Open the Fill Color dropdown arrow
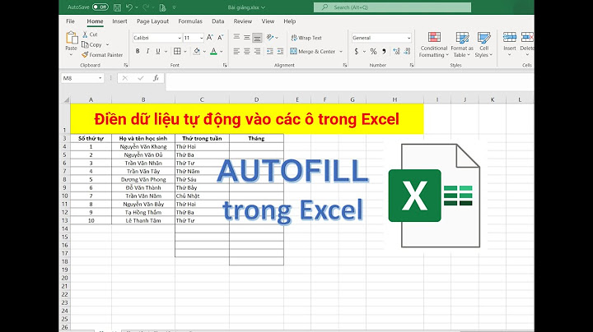Viewport: 593px width, 332px height. coord(204,51)
